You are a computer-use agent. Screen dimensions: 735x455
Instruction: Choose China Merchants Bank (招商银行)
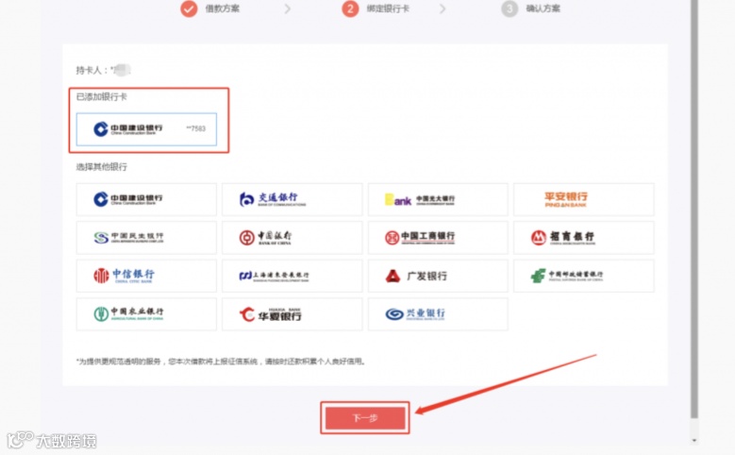[584, 237]
